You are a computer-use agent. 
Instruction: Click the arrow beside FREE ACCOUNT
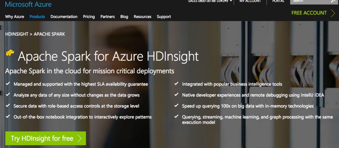pyautogui.click(x=333, y=13)
